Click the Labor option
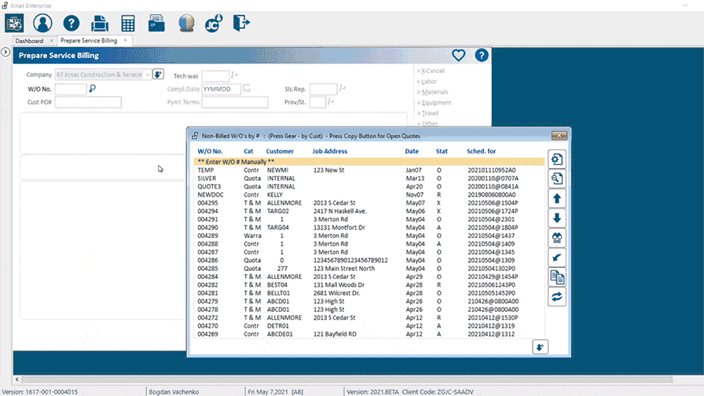The image size is (704, 396). pos(429,81)
